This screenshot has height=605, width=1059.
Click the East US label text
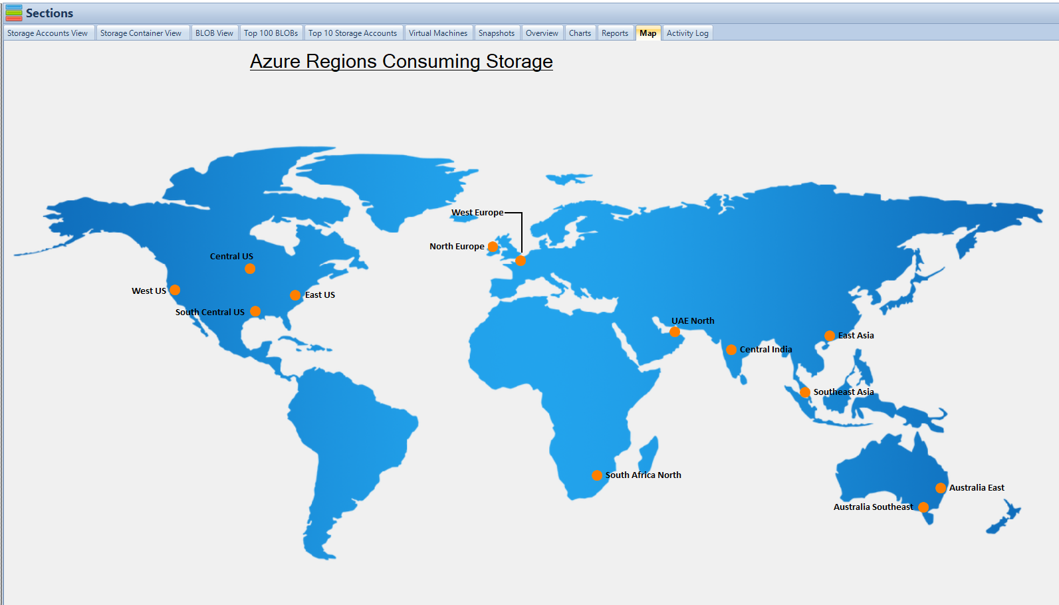320,295
